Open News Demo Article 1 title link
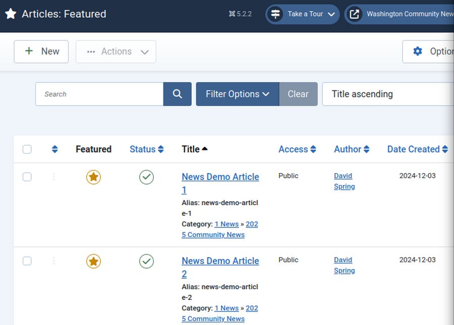This screenshot has height=325, width=454. coord(220,177)
